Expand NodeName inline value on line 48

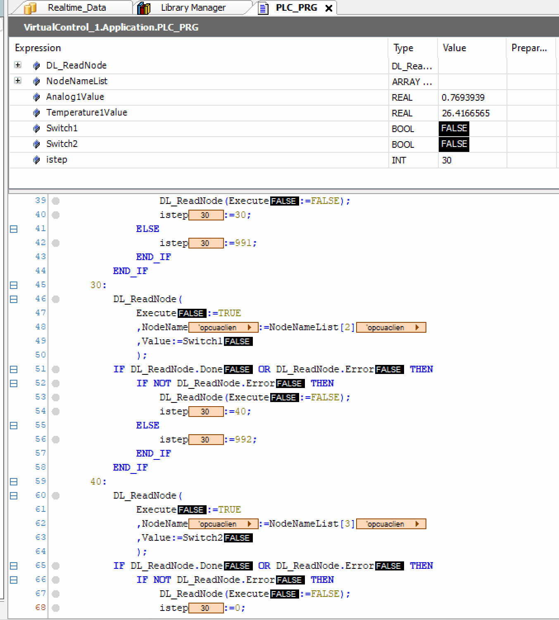tap(250, 327)
